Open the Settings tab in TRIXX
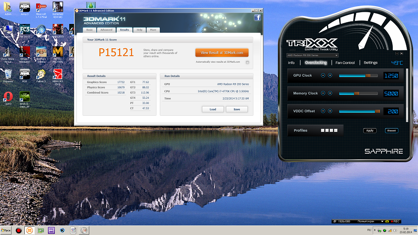Image resolution: width=418 pixels, height=235 pixels. [371, 63]
